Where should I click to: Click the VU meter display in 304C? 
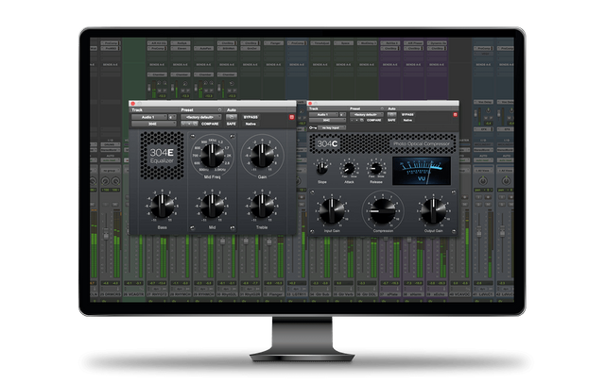pos(422,171)
